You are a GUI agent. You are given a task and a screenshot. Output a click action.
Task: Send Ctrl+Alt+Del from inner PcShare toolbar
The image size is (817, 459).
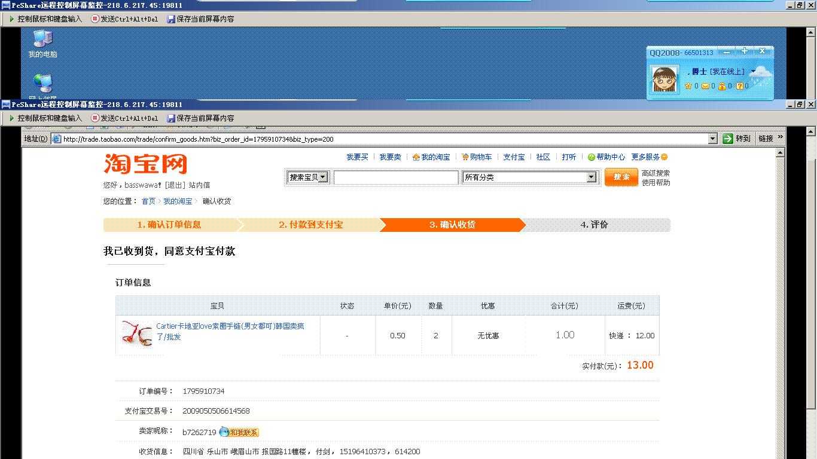[124, 118]
